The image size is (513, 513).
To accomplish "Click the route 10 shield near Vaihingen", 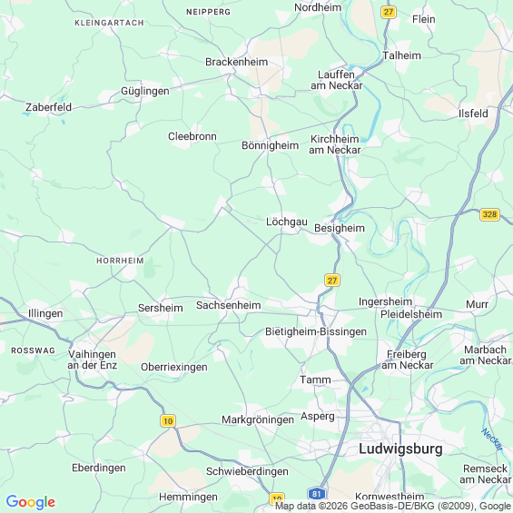I will (168, 420).
